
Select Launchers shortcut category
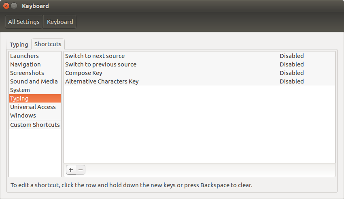[24, 56]
